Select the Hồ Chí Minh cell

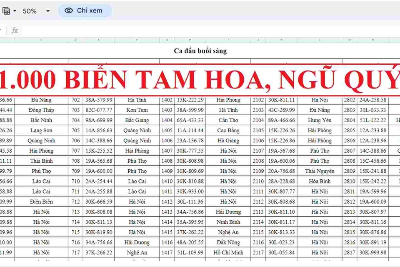click(228, 252)
